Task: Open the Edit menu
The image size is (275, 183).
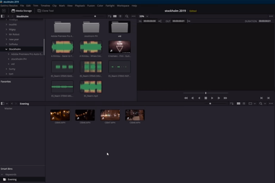Action: 28,6
